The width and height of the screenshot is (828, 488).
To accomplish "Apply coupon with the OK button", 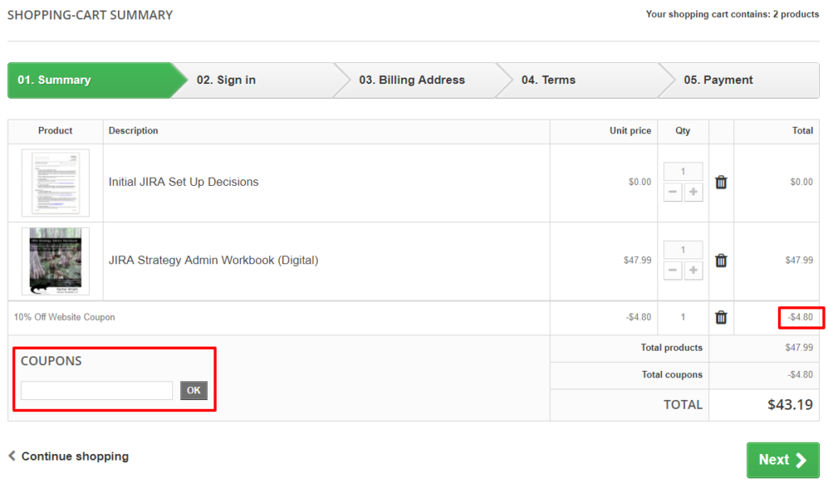I will click(194, 390).
